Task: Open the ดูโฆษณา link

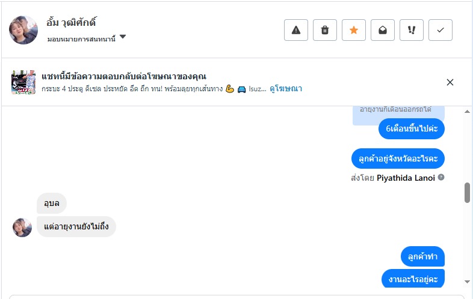Action: click(x=286, y=89)
